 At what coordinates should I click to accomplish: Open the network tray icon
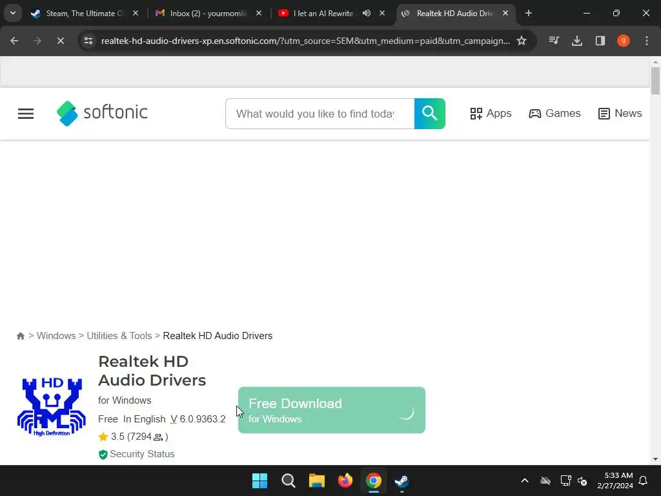pos(565,480)
